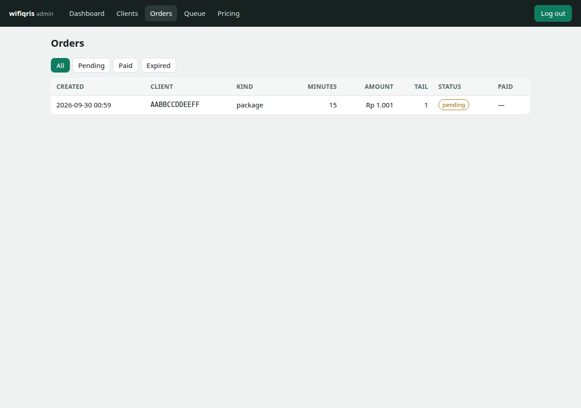Filter orders by Paid

[125, 65]
